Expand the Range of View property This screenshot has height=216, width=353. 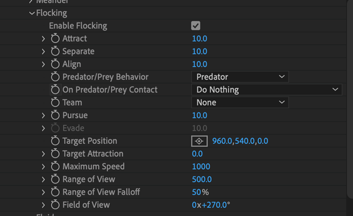(43, 179)
